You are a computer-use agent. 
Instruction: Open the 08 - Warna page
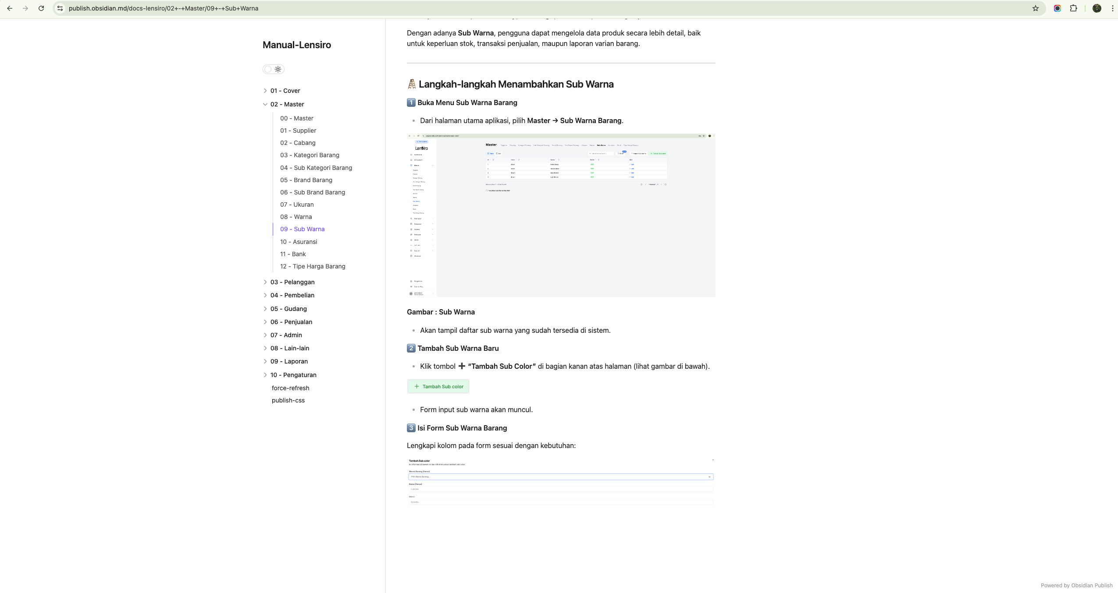tap(296, 217)
